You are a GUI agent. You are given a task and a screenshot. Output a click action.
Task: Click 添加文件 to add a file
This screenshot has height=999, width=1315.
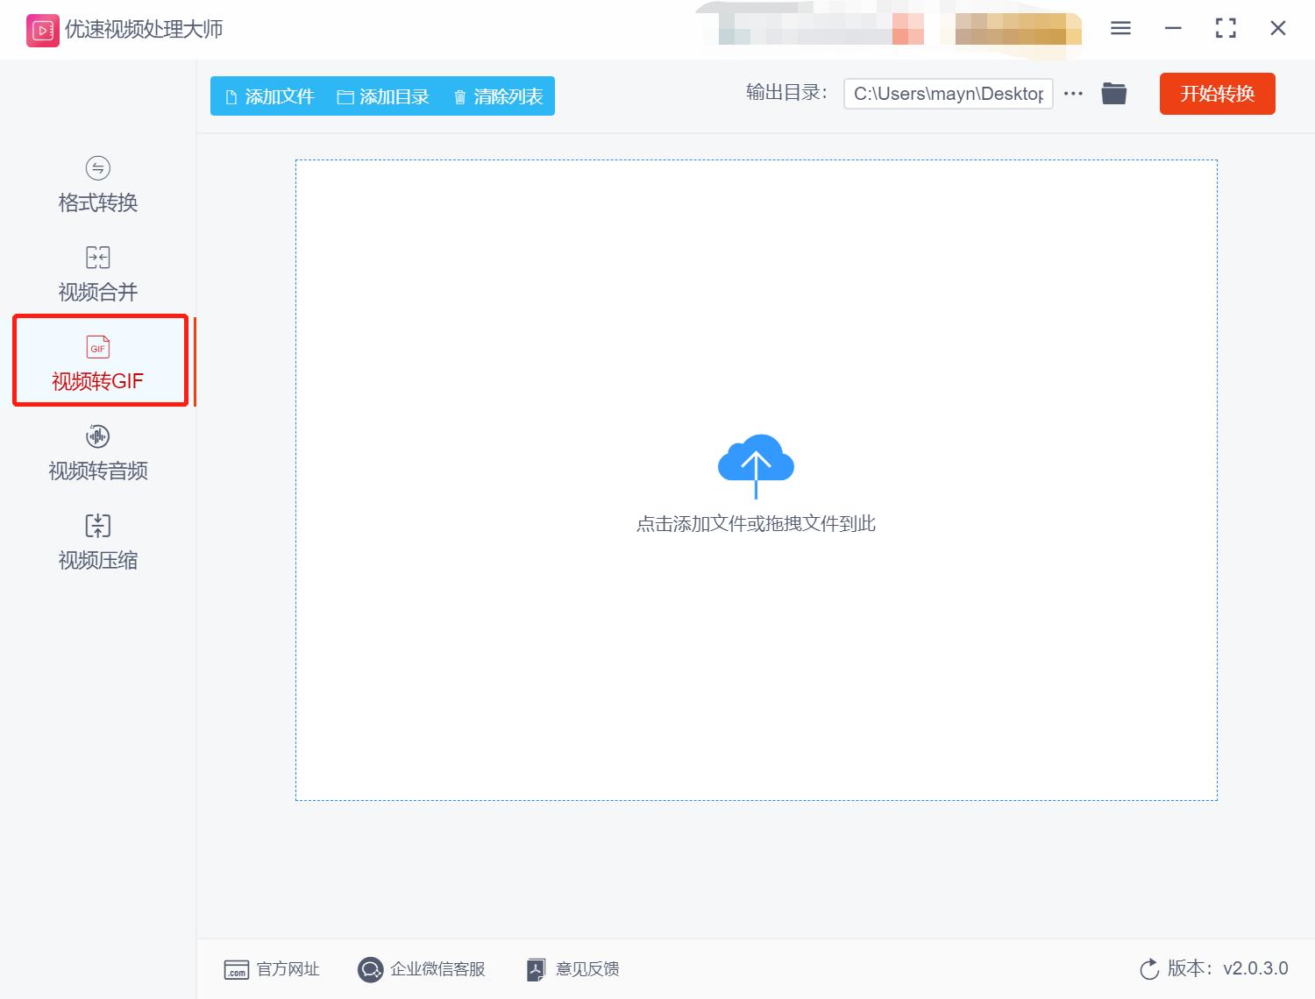click(269, 96)
